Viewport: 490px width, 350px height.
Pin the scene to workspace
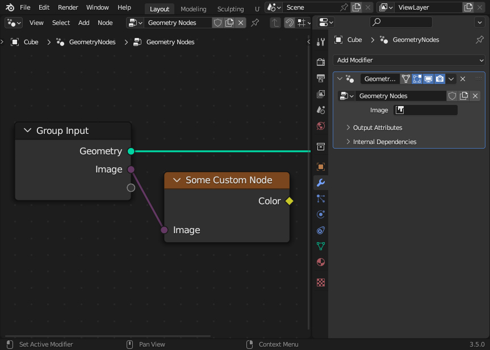(344, 7)
